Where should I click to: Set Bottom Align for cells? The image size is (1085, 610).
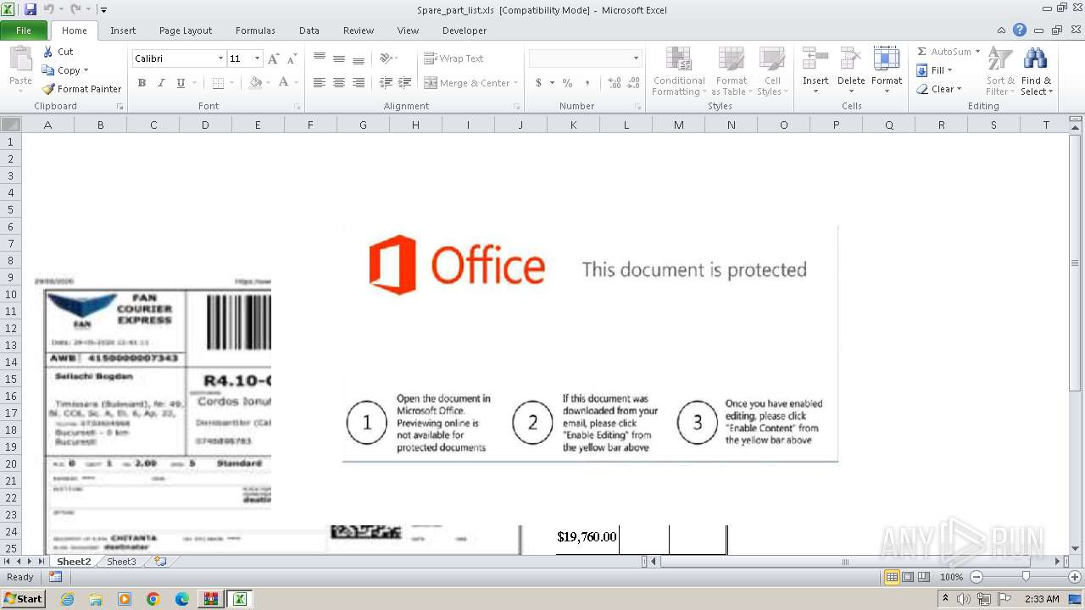coord(359,58)
